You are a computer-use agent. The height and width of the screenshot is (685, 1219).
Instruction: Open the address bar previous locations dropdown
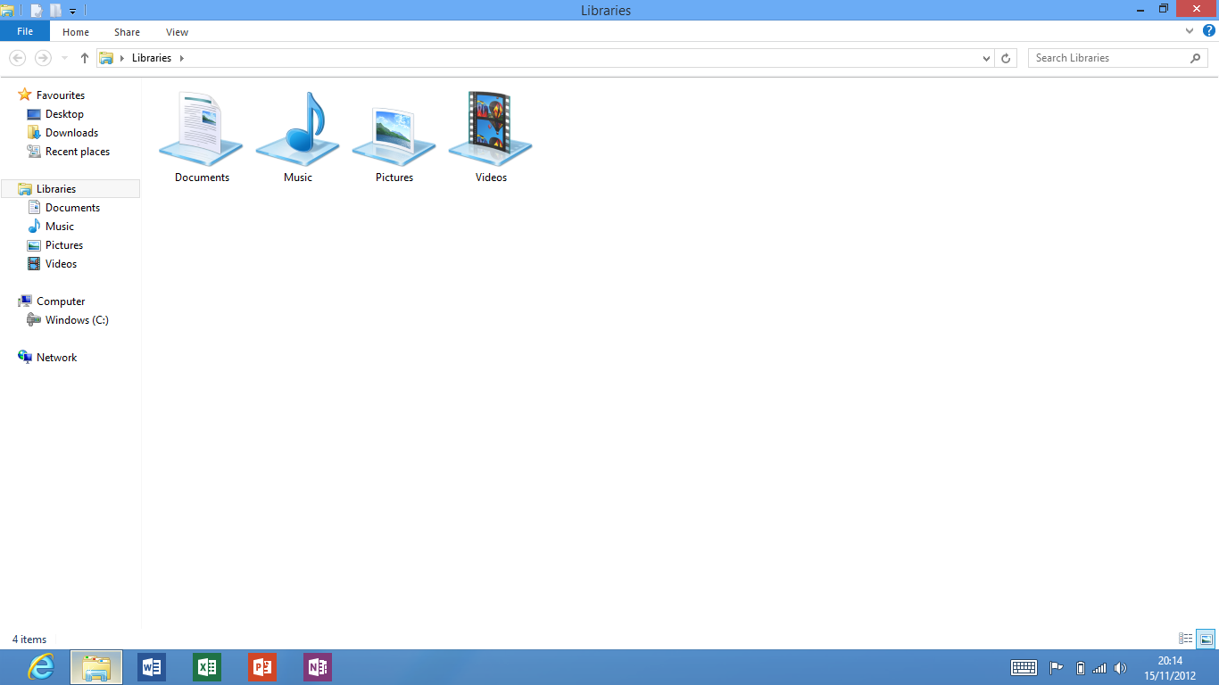(x=986, y=58)
